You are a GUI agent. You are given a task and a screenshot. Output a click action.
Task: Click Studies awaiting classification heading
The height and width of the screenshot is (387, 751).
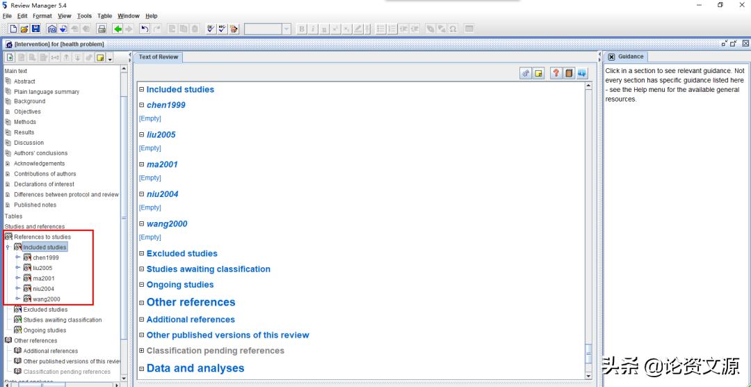(209, 269)
